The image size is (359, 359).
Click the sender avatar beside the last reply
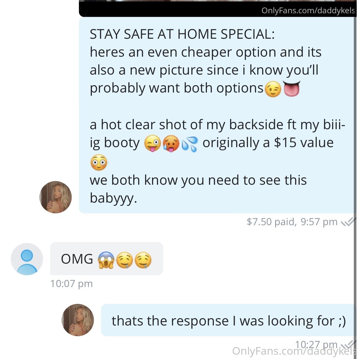pos(78,320)
